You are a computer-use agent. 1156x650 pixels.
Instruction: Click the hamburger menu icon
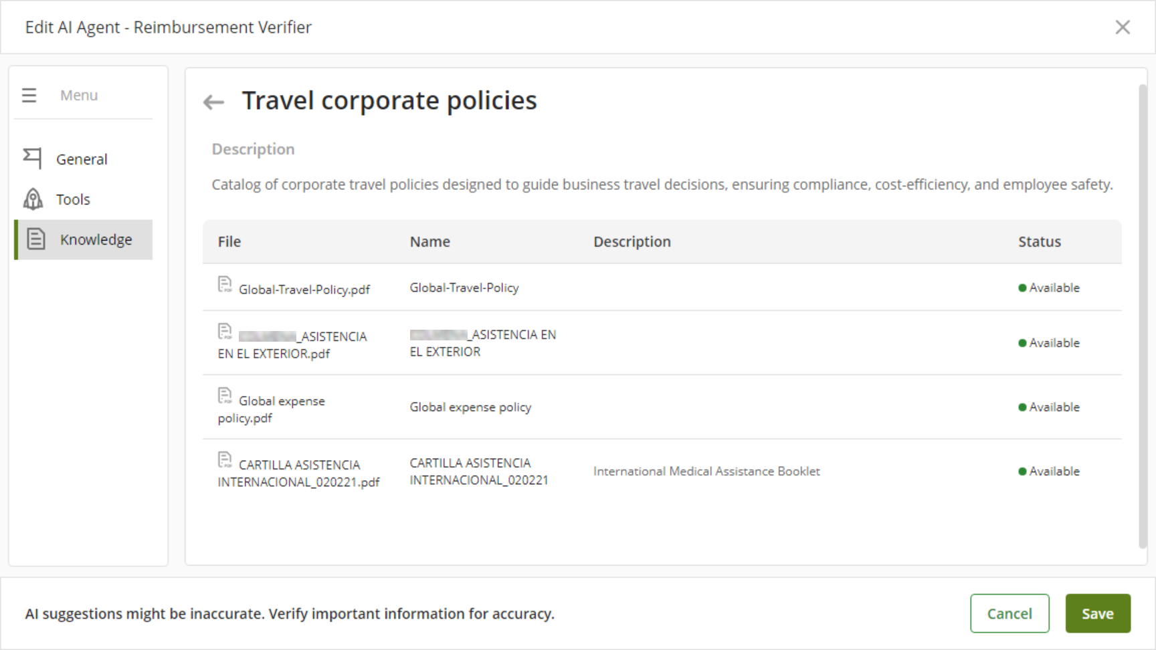(x=29, y=95)
